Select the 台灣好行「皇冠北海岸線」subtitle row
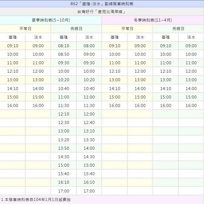This screenshot has width=204, height=204. point(102,12)
